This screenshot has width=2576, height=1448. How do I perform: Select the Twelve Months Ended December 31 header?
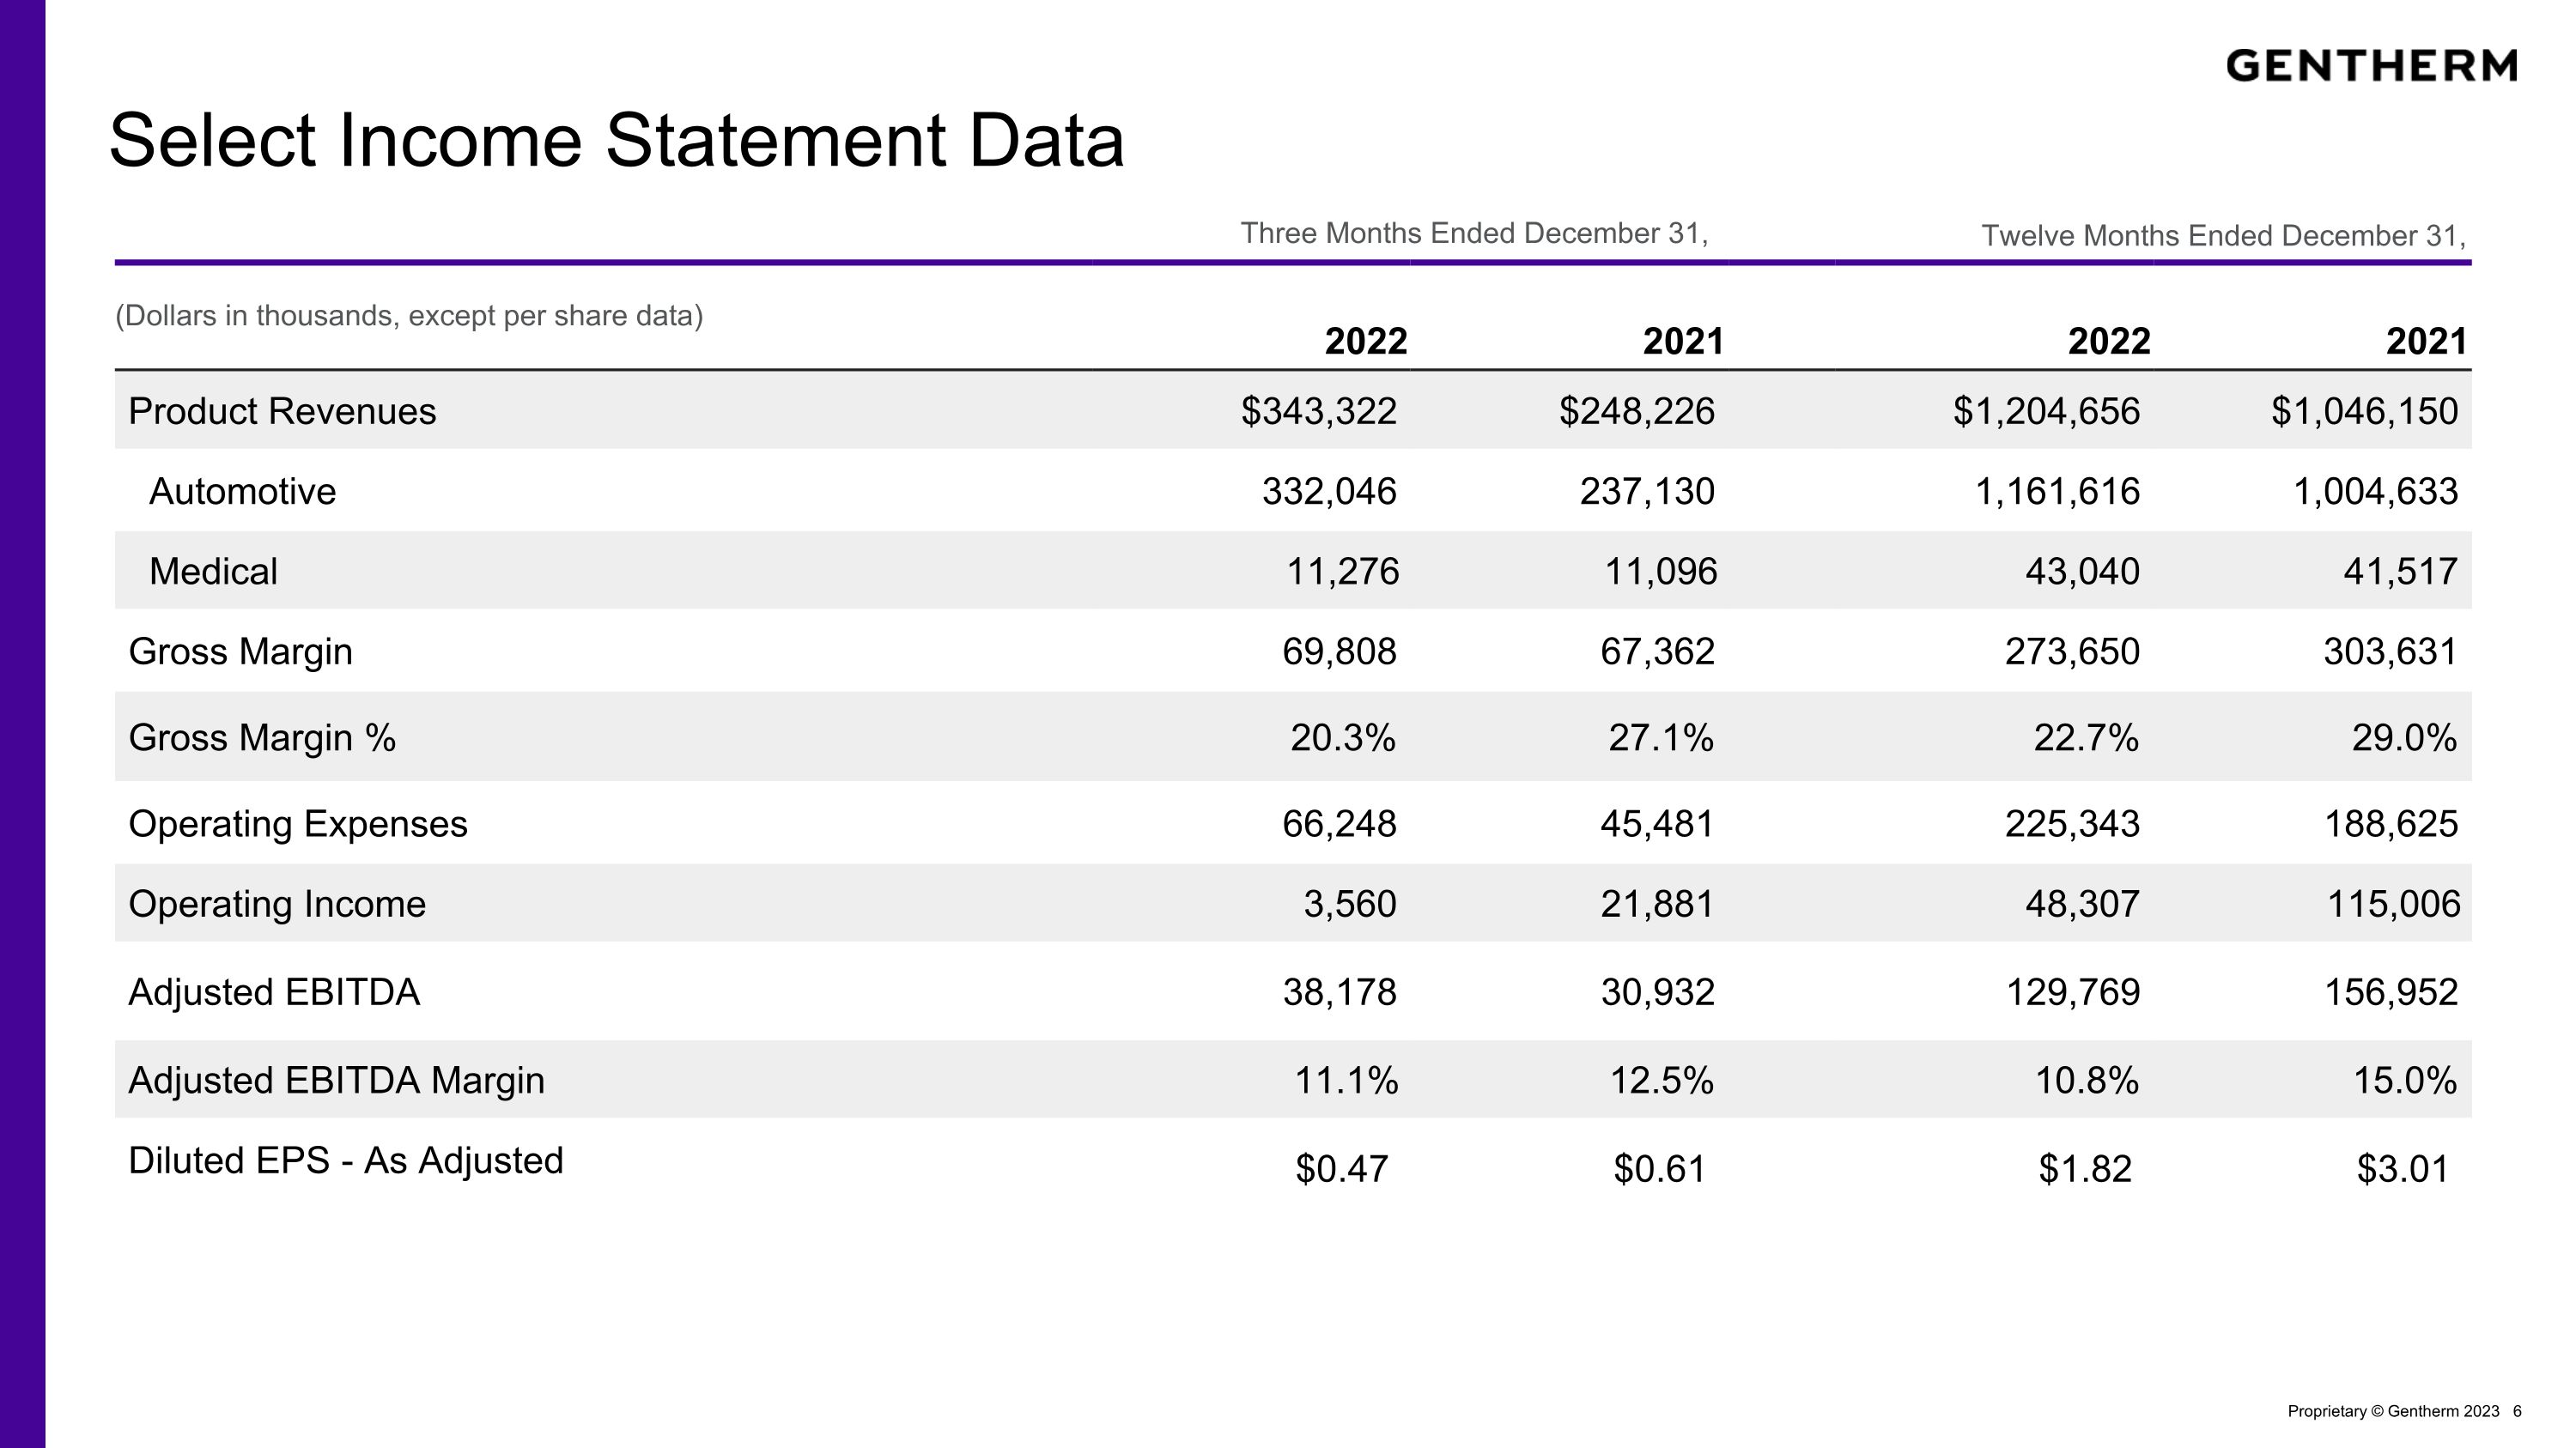coord(2223,236)
